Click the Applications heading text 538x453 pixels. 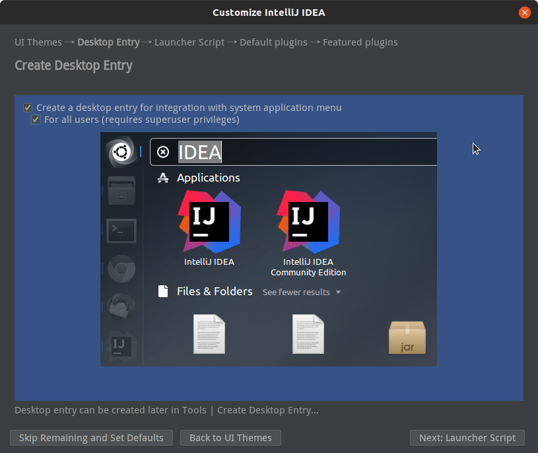pos(209,178)
